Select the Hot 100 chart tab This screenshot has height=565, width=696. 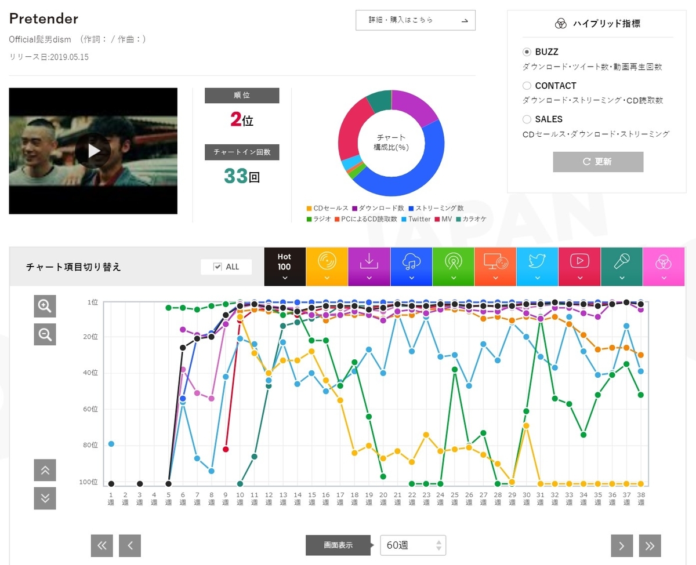coord(284,267)
